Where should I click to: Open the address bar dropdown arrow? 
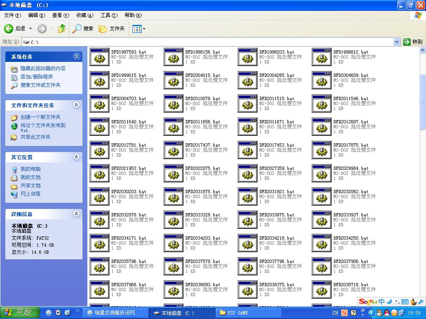coord(396,42)
